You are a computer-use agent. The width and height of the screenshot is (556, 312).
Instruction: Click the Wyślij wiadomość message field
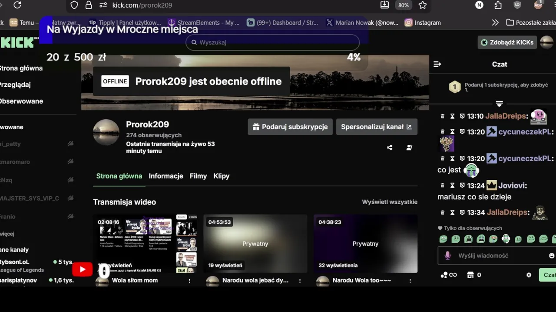point(497,256)
